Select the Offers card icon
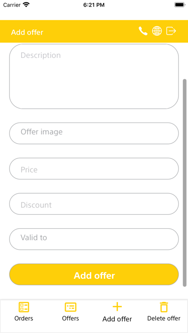Image resolution: width=188 pixels, height=333 pixels. [x=70, y=307]
